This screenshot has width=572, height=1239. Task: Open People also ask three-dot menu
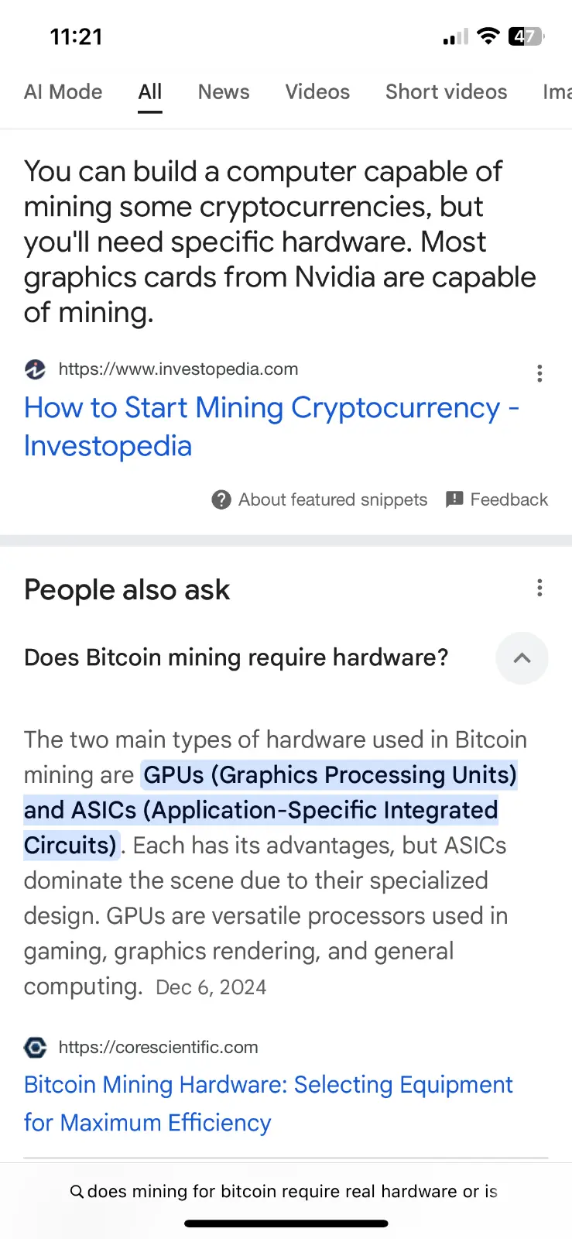click(x=539, y=589)
